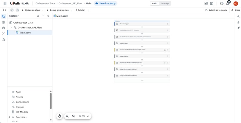The image size is (241, 123).
Task: Click resources list scroll down arrow
Action: 51,120
